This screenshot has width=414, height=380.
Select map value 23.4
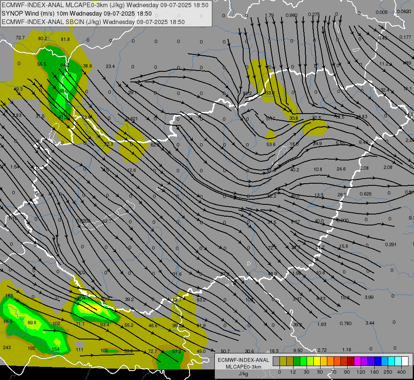[x=110, y=66]
